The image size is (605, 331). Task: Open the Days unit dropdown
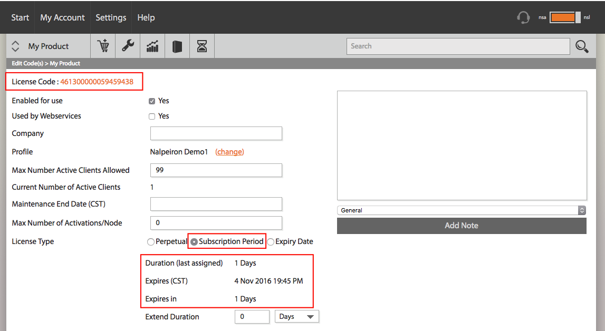[x=297, y=316]
